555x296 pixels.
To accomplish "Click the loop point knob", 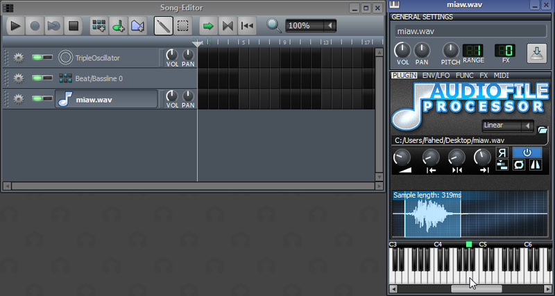I will [x=457, y=157].
